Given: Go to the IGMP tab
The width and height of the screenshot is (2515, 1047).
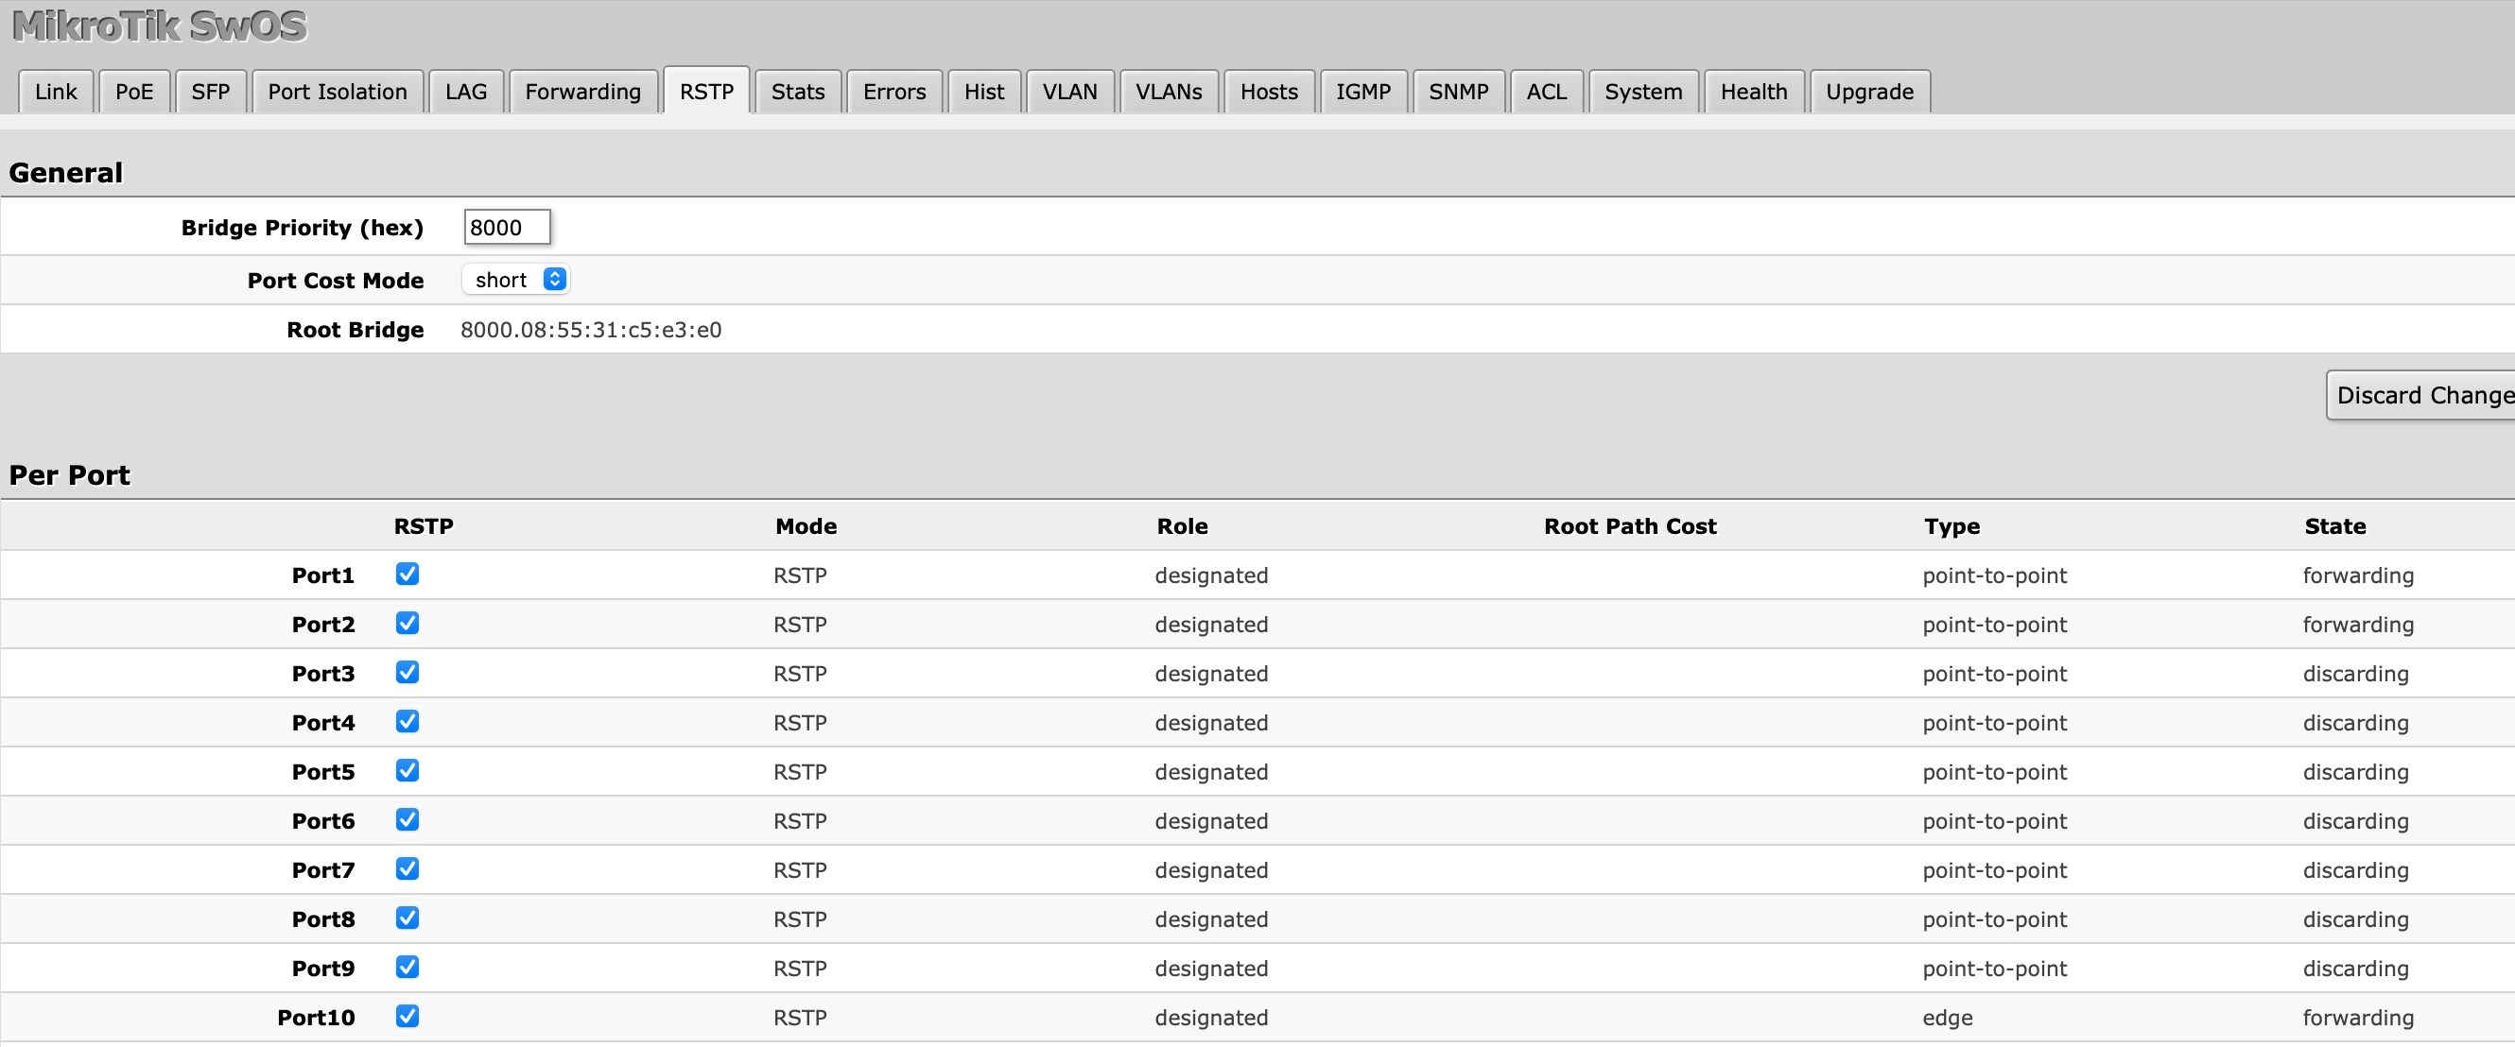Looking at the screenshot, I should click(x=1363, y=92).
